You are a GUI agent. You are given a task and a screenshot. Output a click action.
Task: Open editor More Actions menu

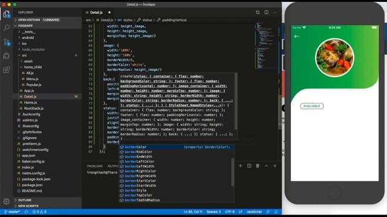275,12
